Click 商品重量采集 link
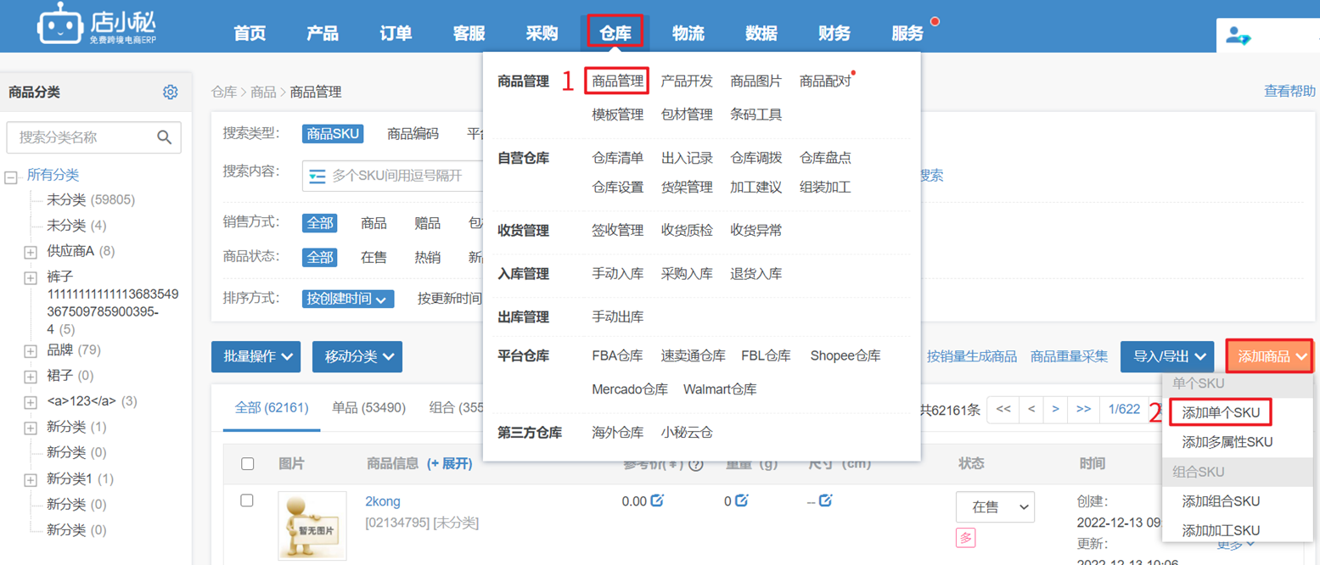 click(x=1070, y=357)
